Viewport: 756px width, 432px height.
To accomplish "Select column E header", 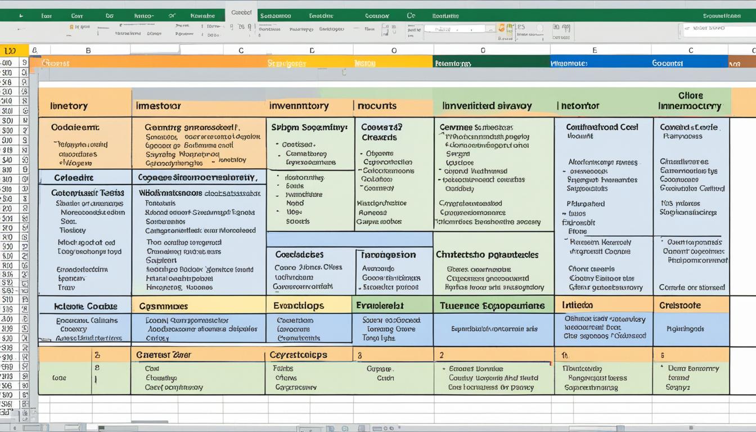I will point(595,51).
